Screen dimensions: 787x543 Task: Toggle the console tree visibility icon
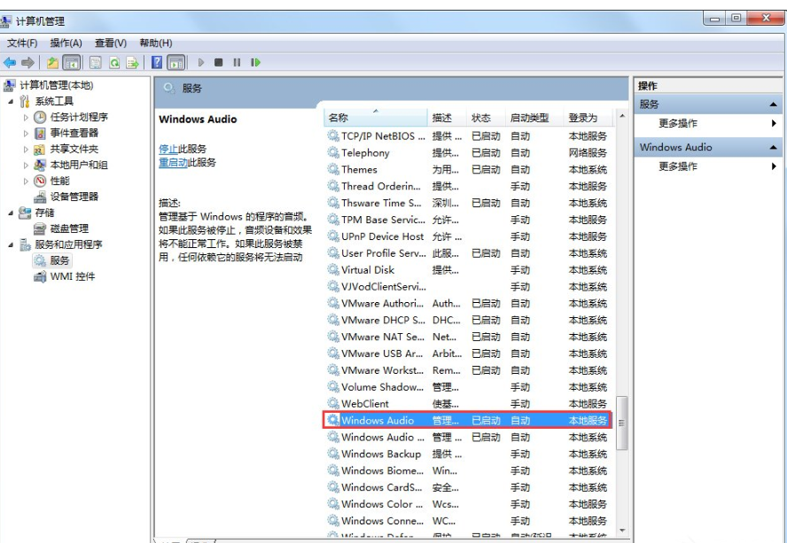tap(69, 60)
